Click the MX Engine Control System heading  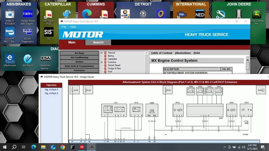coord(174,61)
